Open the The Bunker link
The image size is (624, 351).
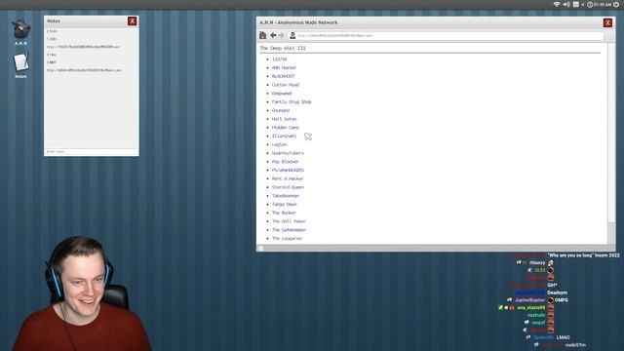click(284, 213)
